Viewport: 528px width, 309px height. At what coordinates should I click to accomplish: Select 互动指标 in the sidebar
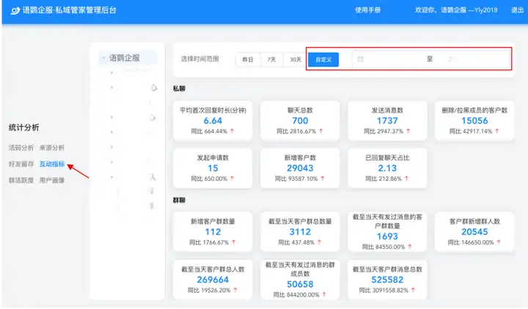coord(52,163)
